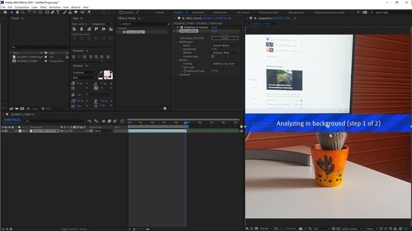Select the Selection arrow tool

coord(12,12)
